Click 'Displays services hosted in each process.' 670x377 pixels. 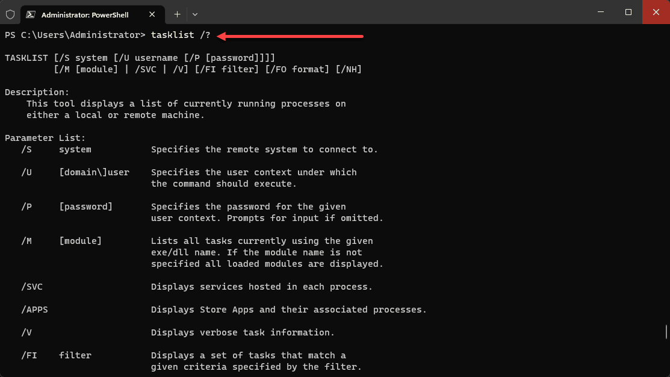click(x=261, y=287)
